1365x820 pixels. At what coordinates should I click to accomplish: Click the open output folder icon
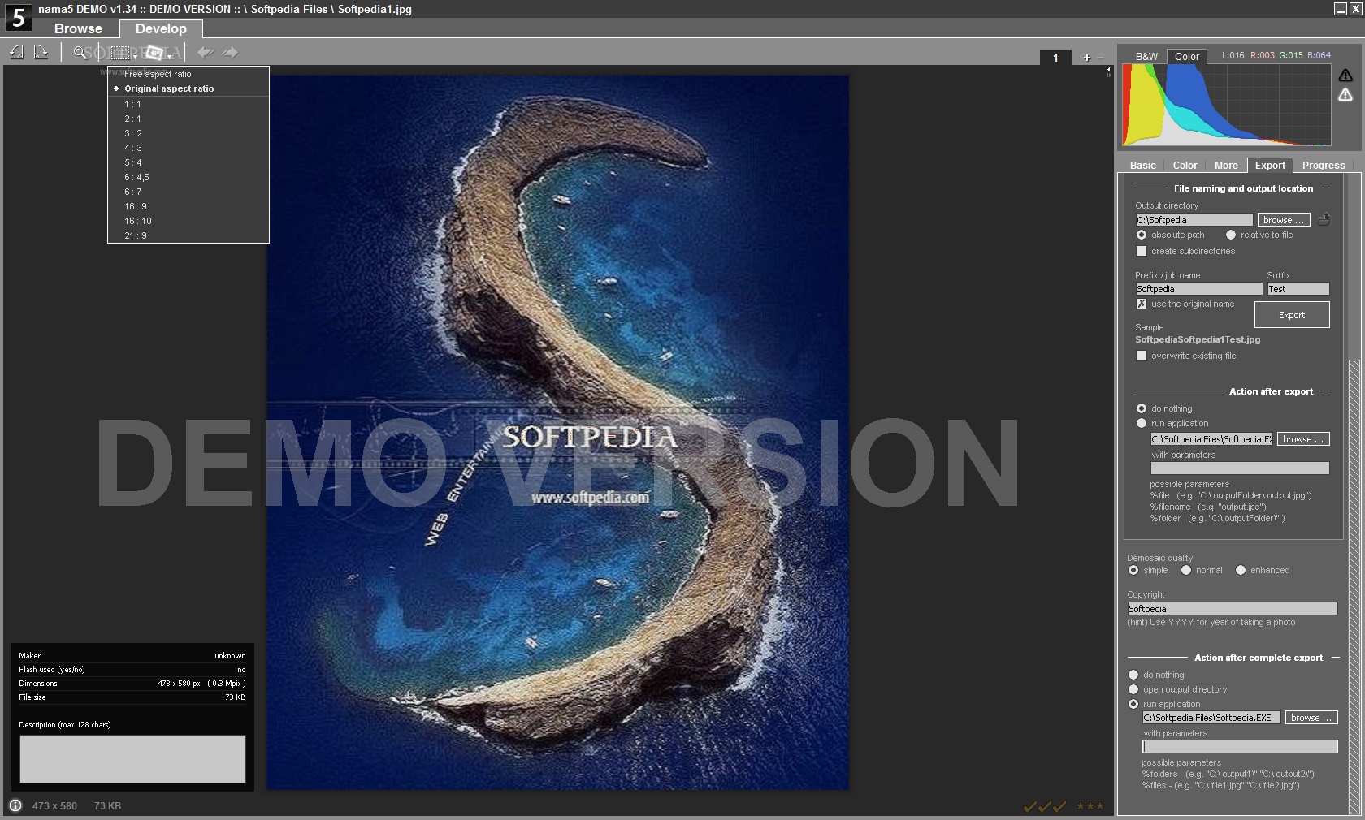pyautogui.click(x=1324, y=219)
